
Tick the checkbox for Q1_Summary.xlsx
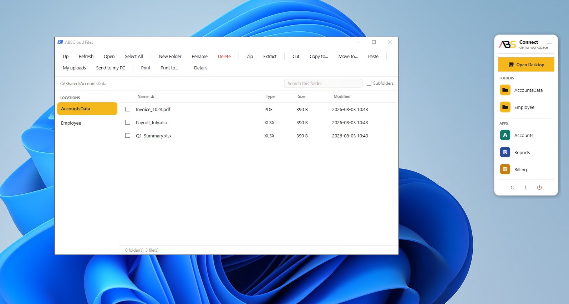[128, 136]
